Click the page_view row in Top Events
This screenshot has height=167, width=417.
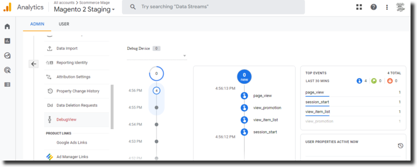353,92
